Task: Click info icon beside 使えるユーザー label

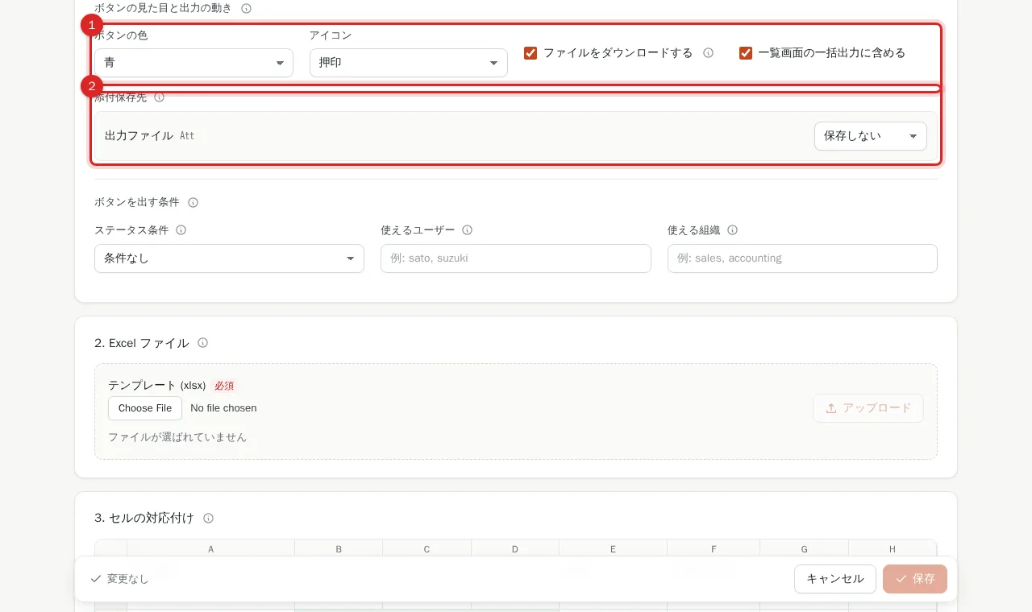Action: click(x=468, y=230)
